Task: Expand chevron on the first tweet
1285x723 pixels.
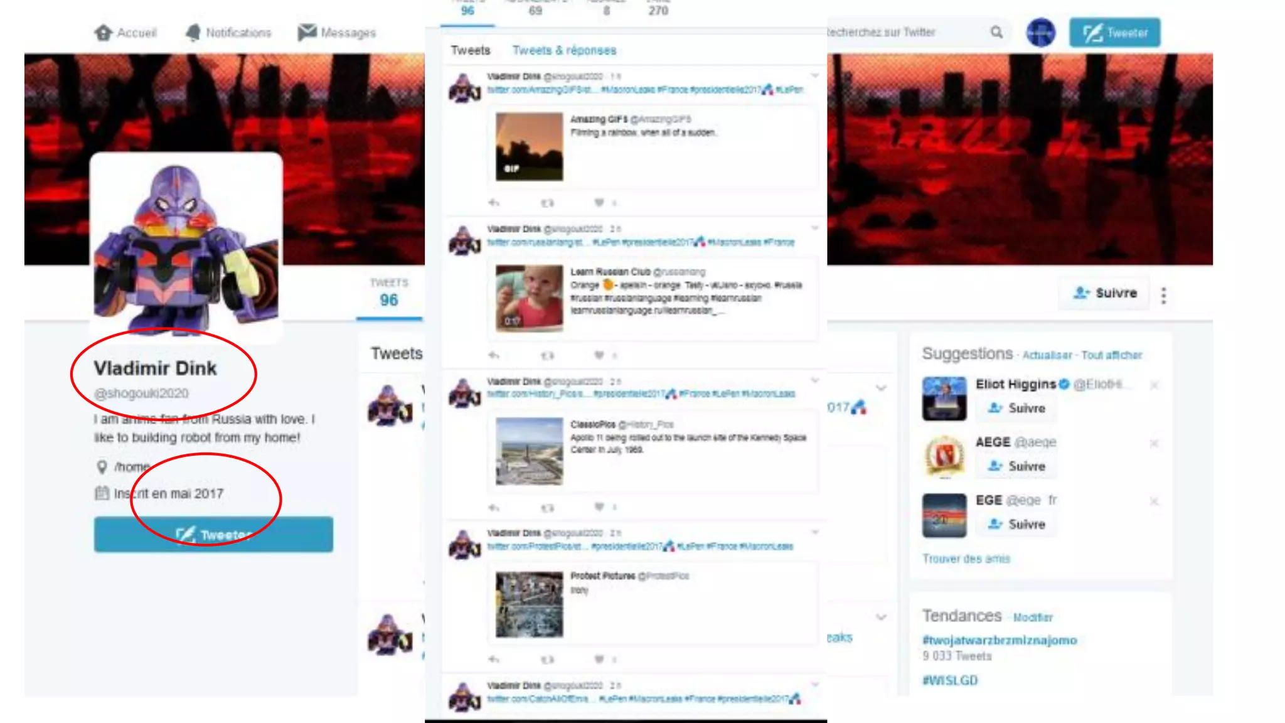Action: click(815, 76)
